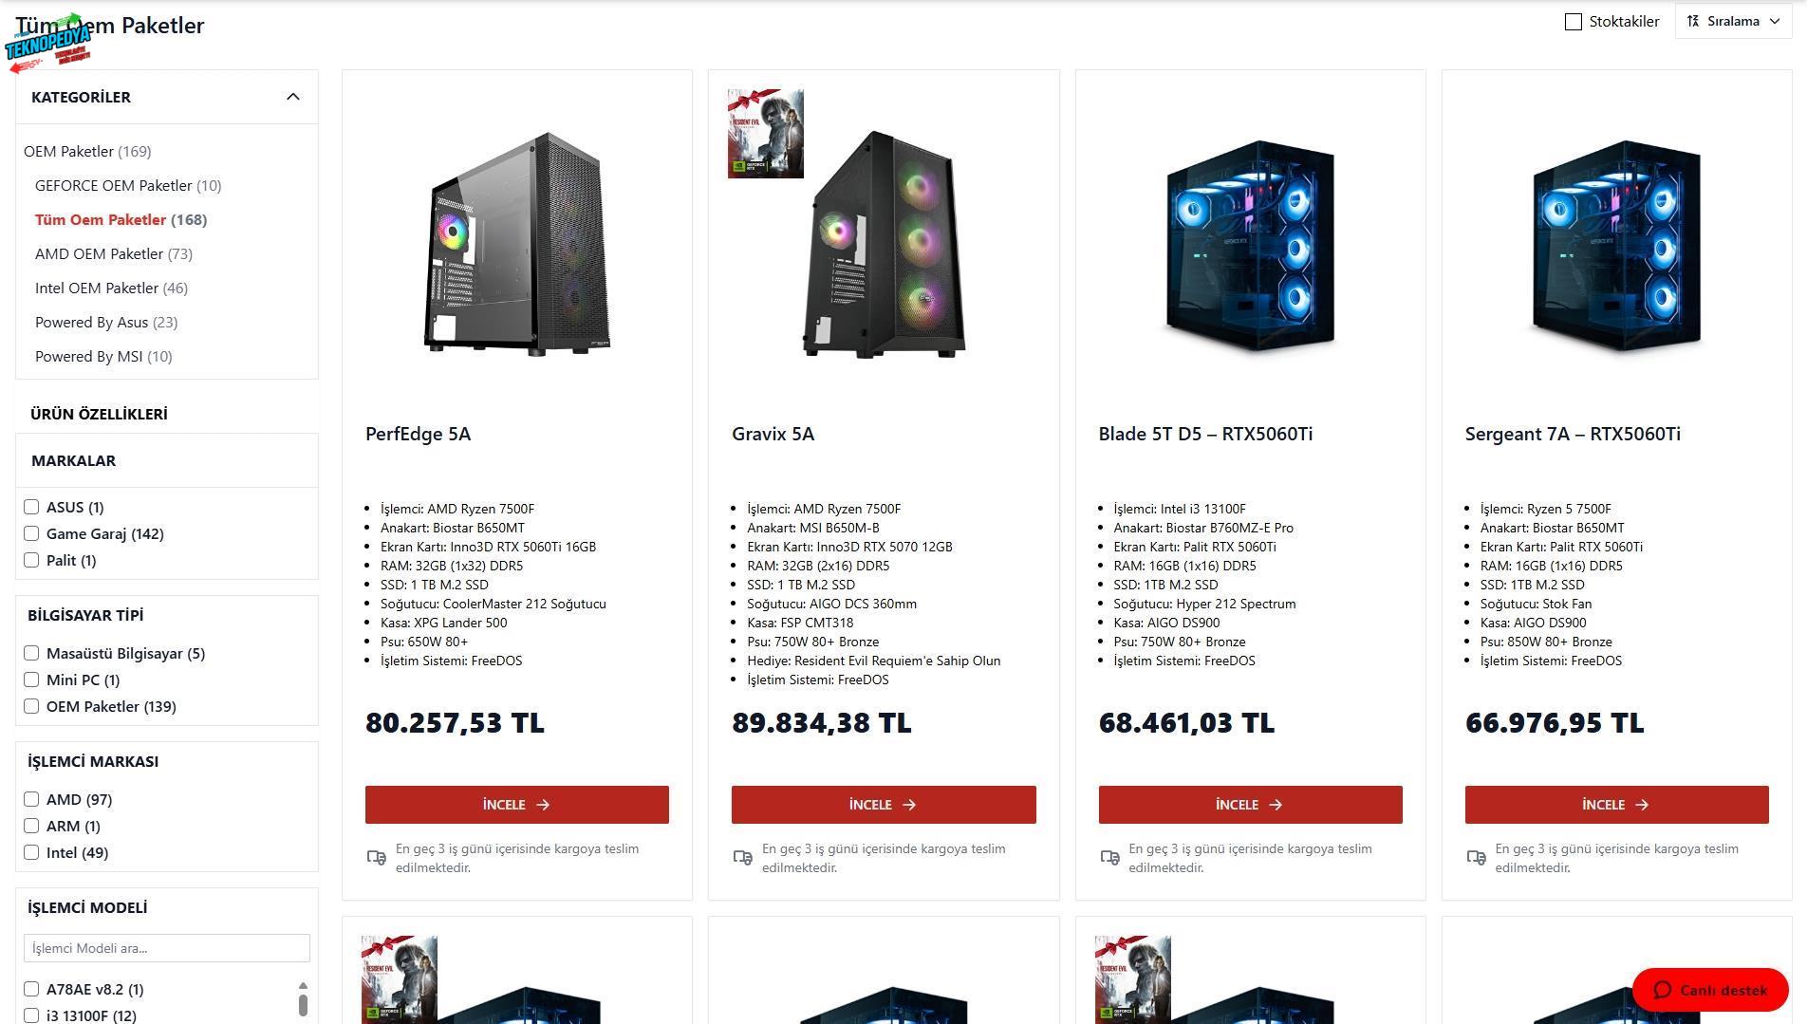Screen dimensions: 1807x1024
Task: Open the Canlı destek chat bubble
Action: click(1710, 990)
